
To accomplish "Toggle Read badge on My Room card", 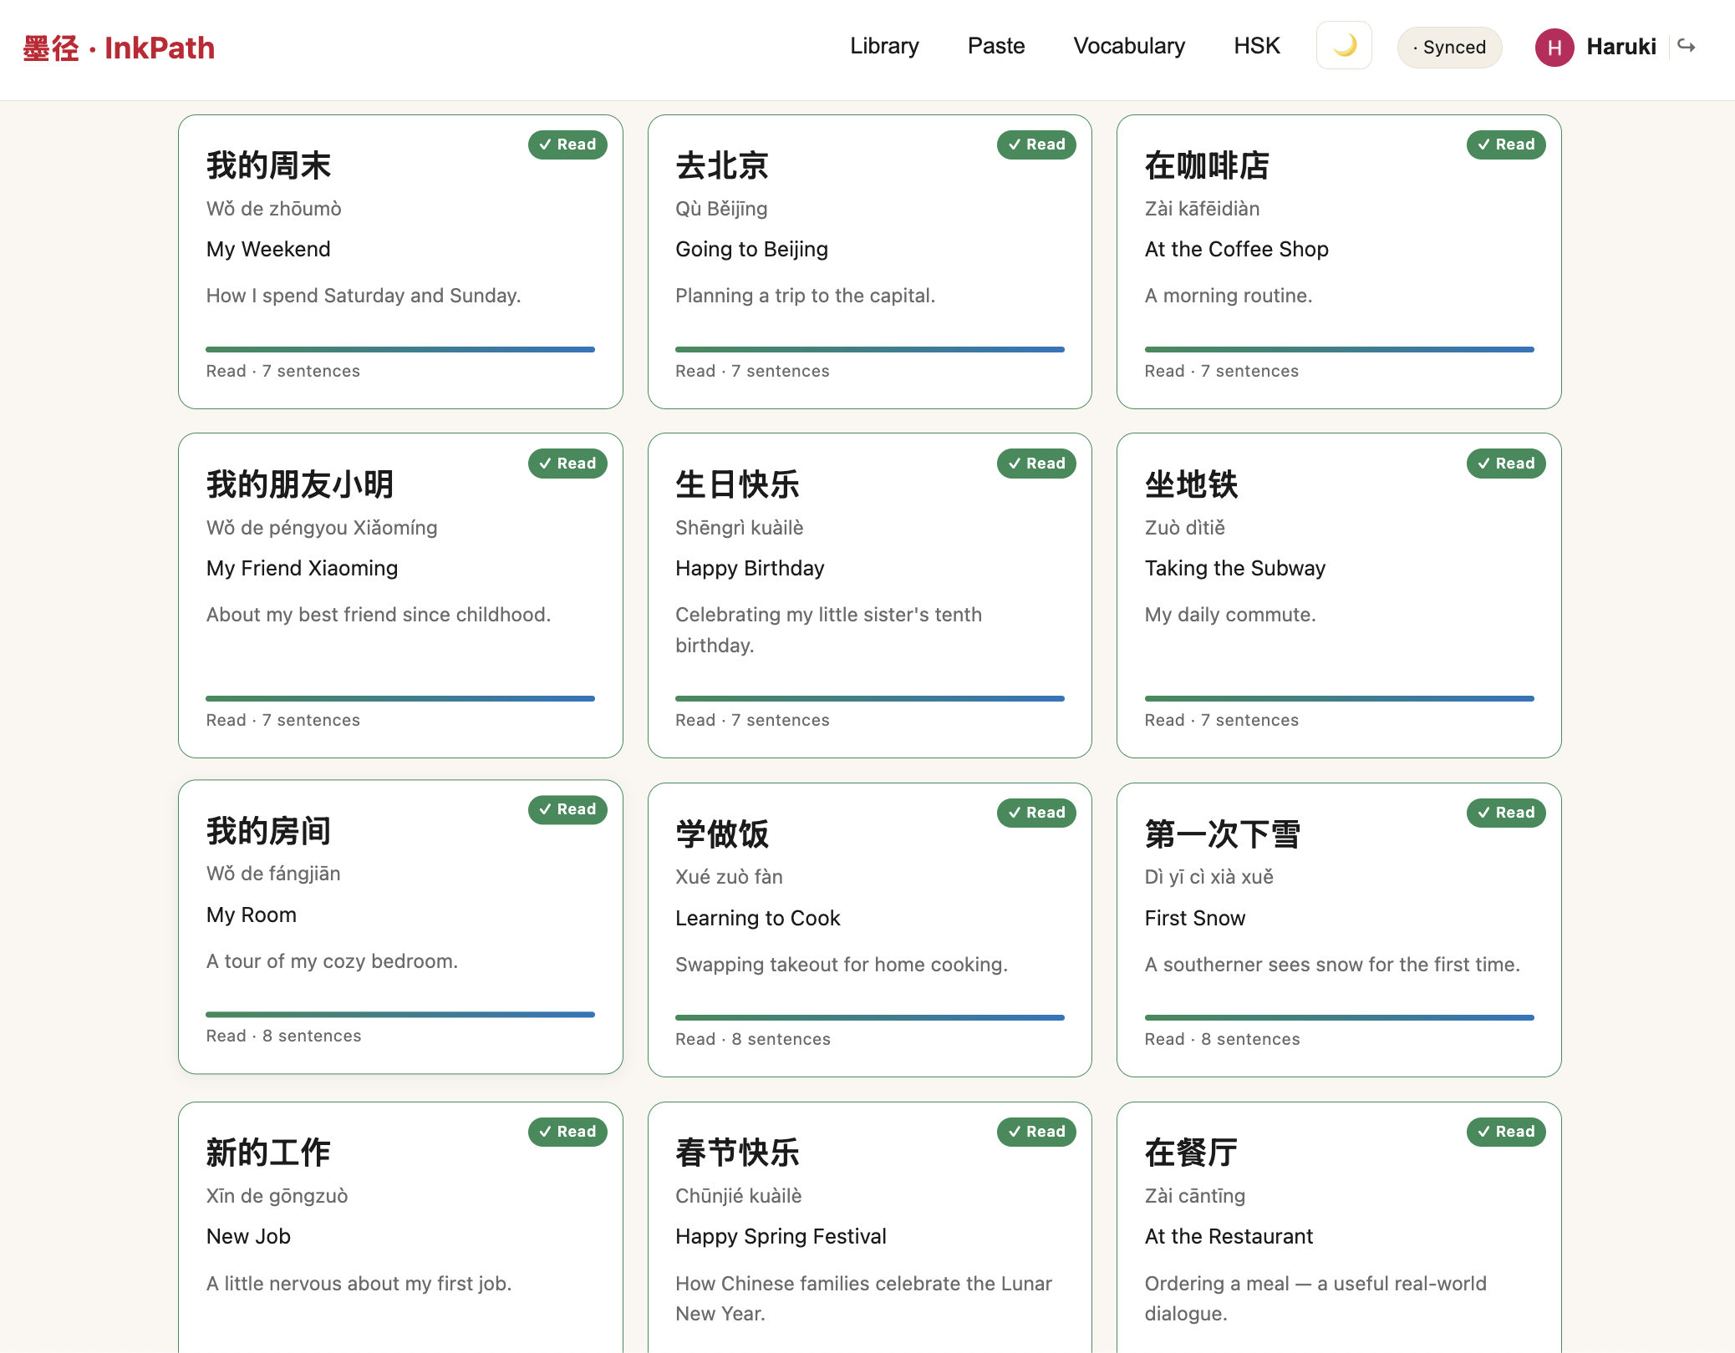I will click(567, 809).
